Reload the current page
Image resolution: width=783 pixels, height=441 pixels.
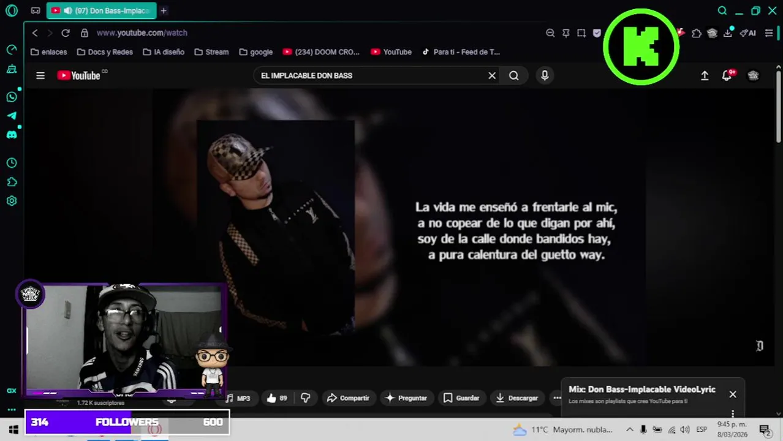pyautogui.click(x=66, y=33)
